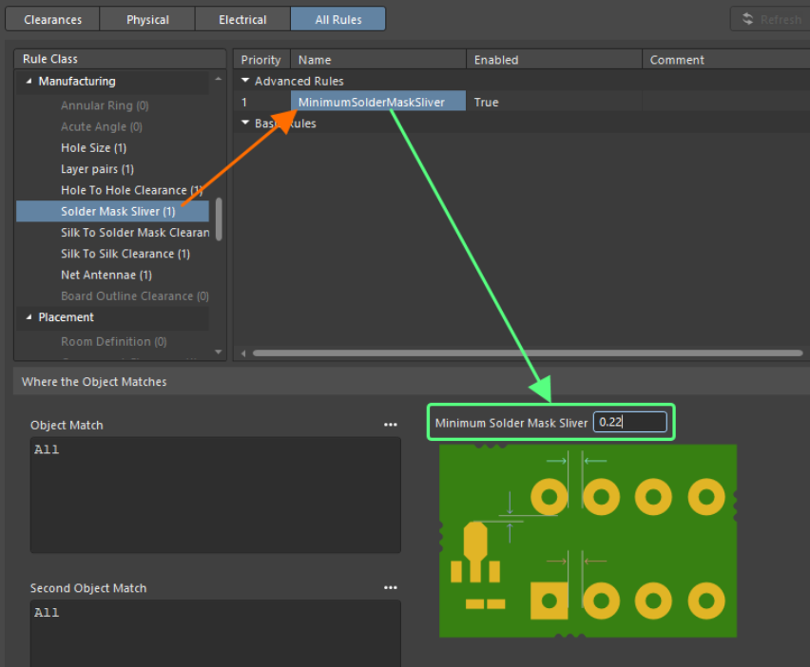Select Net Antennae rule class
This screenshot has width=810, height=667.
tap(106, 275)
